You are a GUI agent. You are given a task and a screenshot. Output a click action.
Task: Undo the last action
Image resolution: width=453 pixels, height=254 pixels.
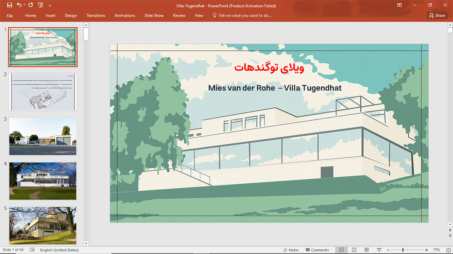[x=19, y=5]
